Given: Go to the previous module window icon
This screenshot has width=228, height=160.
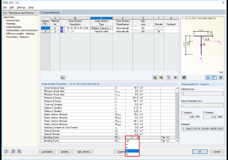Looking at the screenshot, I should 13,151.
